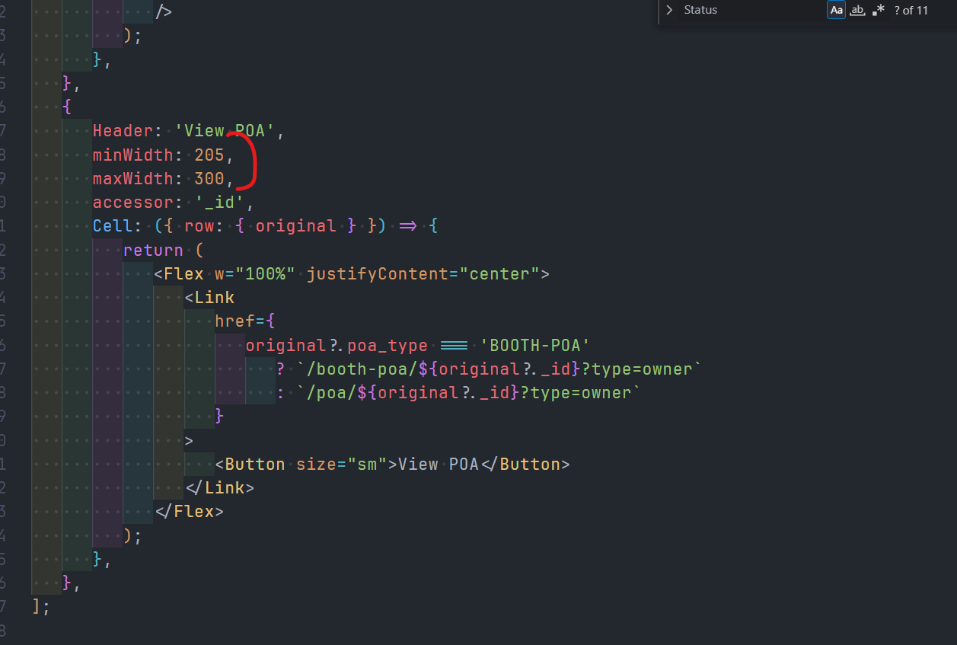Click the opening 'Button' tag name
The height and width of the screenshot is (645, 957).
[x=255, y=465]
